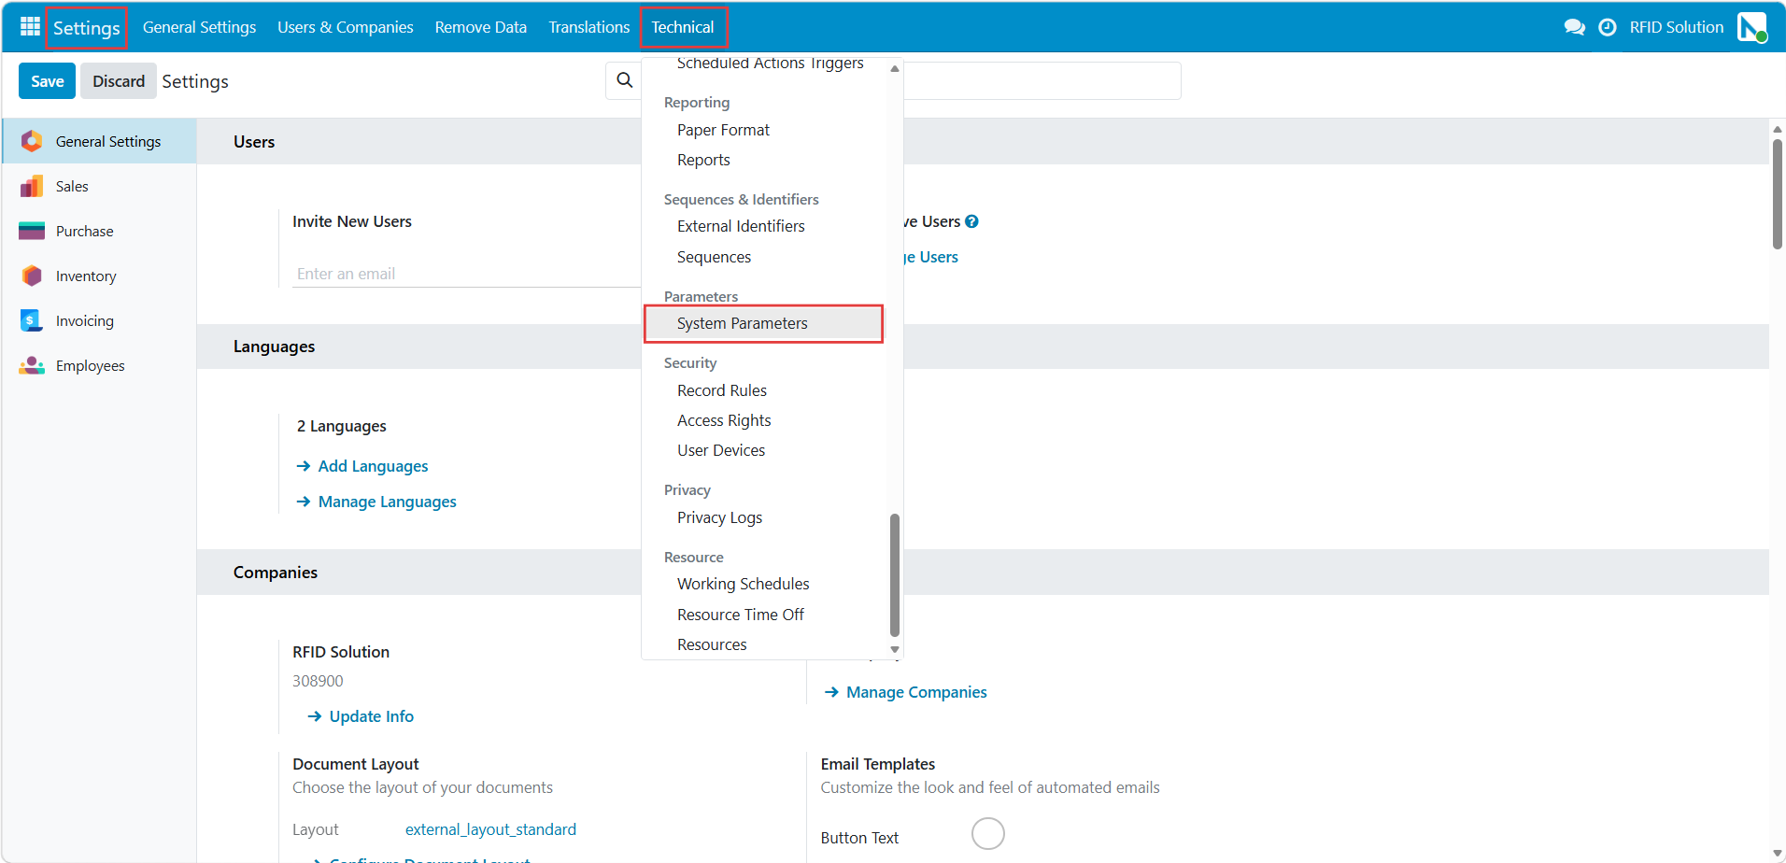Open the Translations menu
The width and height of the screenshot is (1786, 863).
589,27
